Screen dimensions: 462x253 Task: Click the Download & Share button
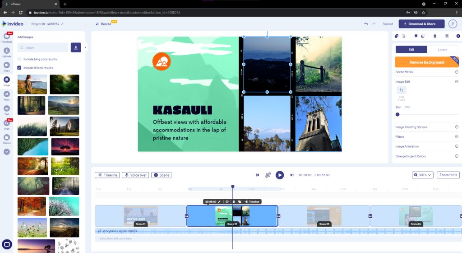[x=421, y=24]
